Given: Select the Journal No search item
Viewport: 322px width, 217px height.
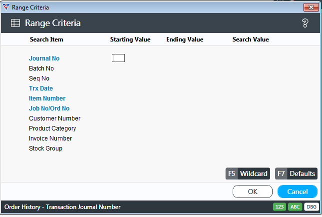Looking at the screenshot, I should coord(44,58).
